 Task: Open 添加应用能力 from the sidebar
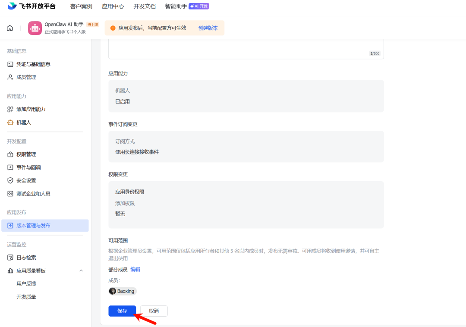coord(9,109)
